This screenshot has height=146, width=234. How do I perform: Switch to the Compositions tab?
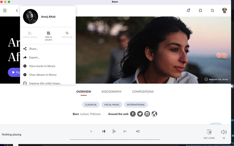pos(143,91)
